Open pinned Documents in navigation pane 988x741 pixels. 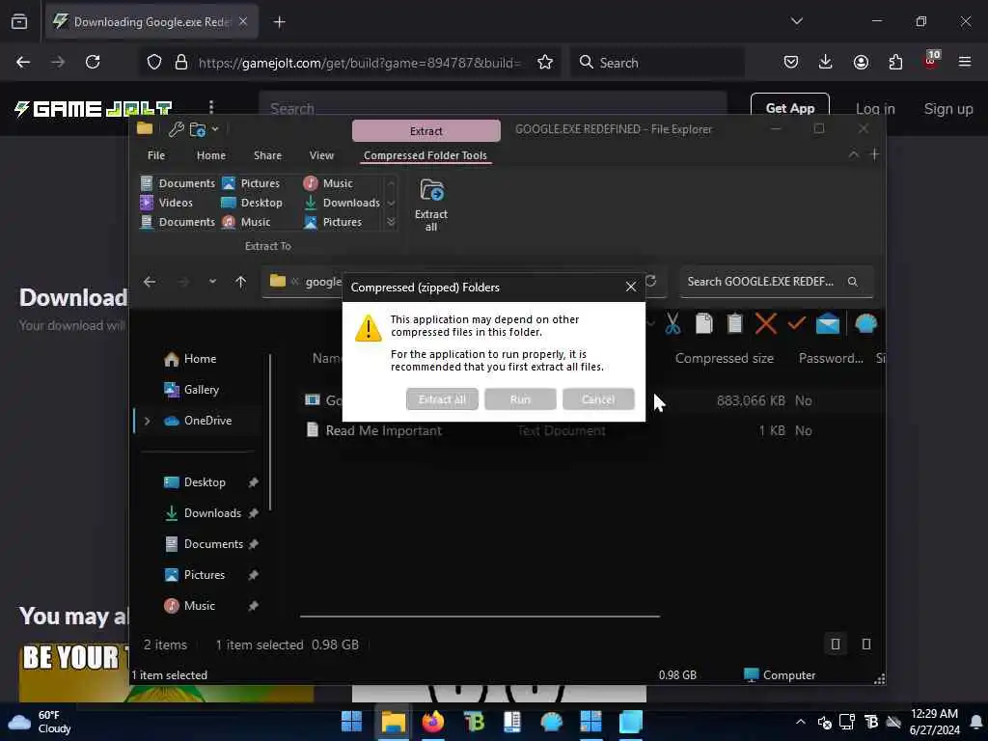click(x=213, y=544)
